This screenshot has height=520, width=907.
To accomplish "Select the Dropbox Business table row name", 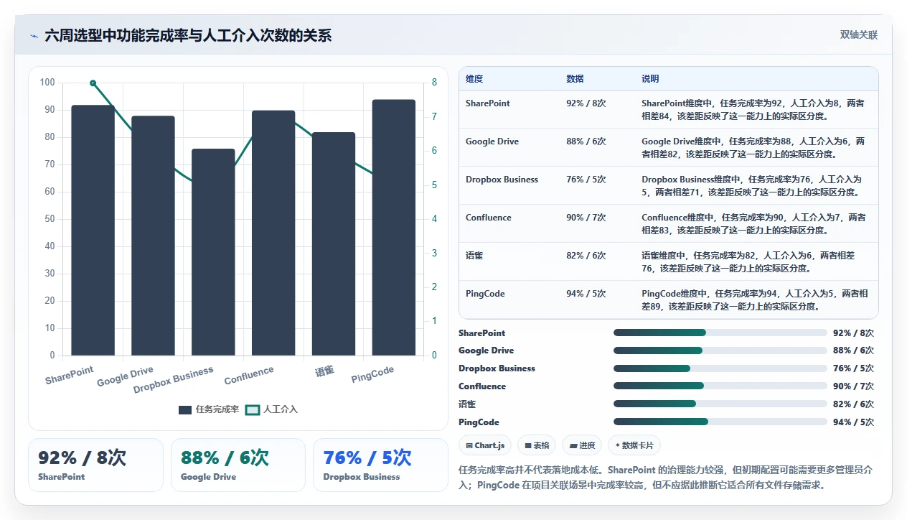I will click(502, 180).
